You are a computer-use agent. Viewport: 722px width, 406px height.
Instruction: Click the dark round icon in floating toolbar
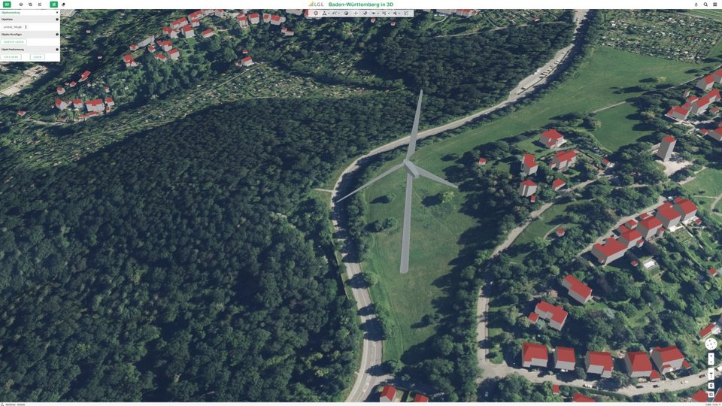[346, 14]
